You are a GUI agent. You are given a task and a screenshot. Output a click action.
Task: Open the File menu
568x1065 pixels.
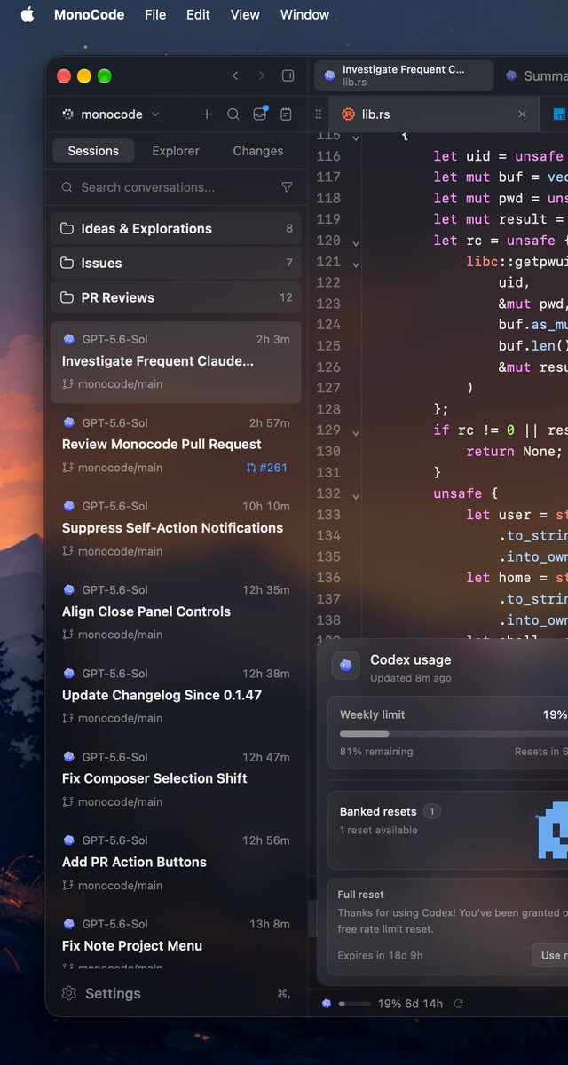(x=155, y=14)
